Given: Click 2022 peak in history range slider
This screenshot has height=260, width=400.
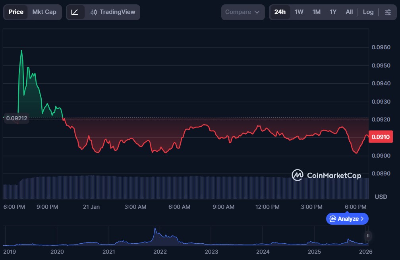Looking at the screenshot, I should tap(155, 230).
